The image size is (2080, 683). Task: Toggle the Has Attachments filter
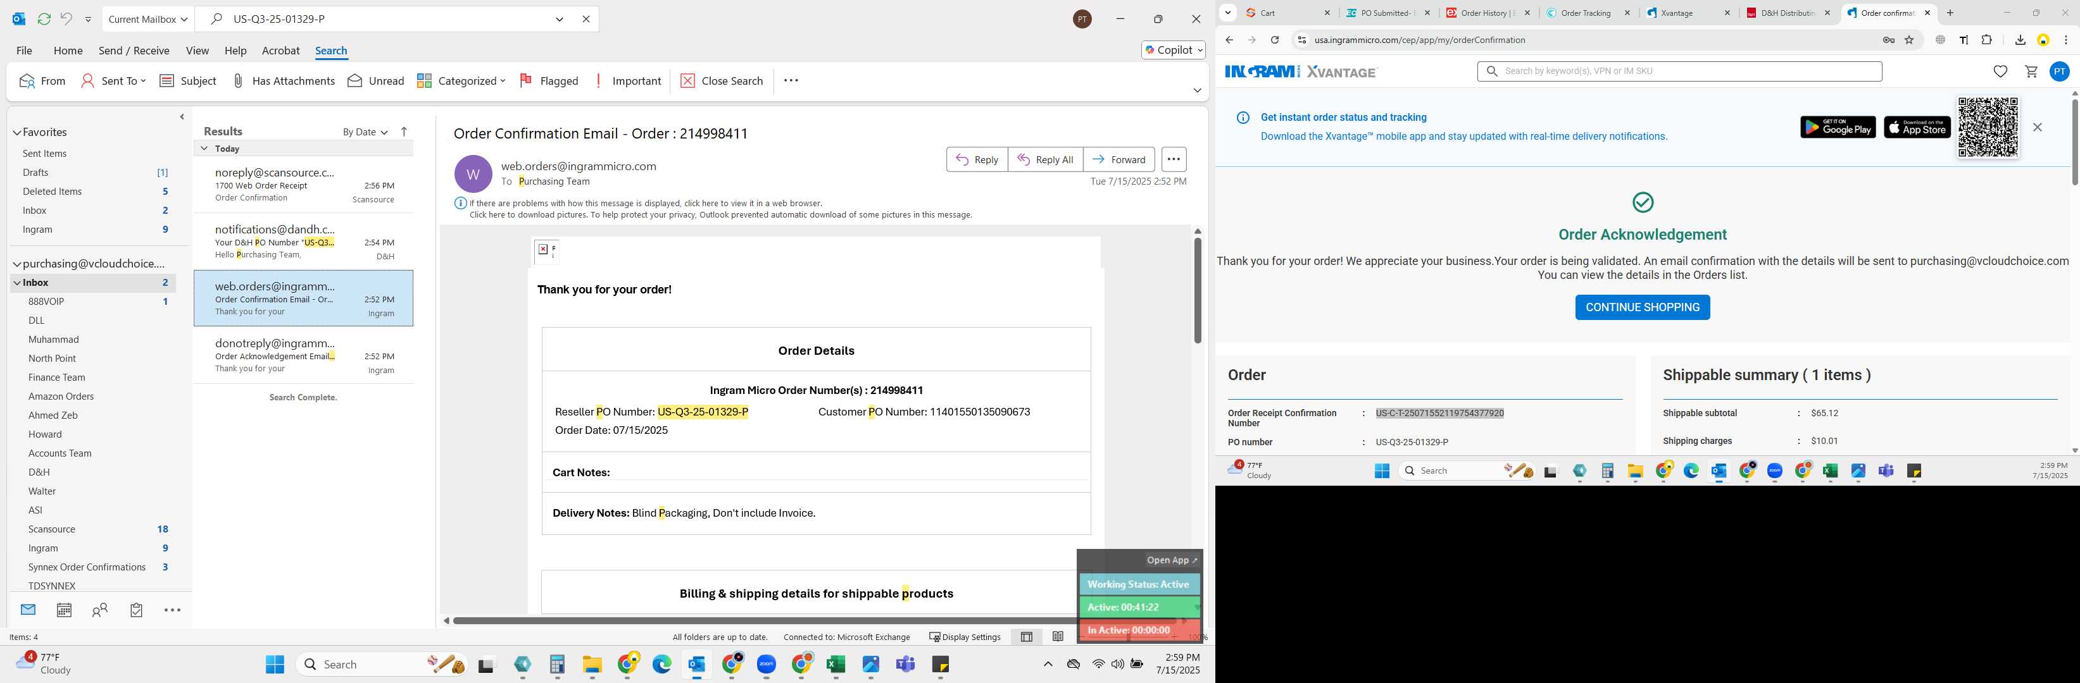coord(284,81)
